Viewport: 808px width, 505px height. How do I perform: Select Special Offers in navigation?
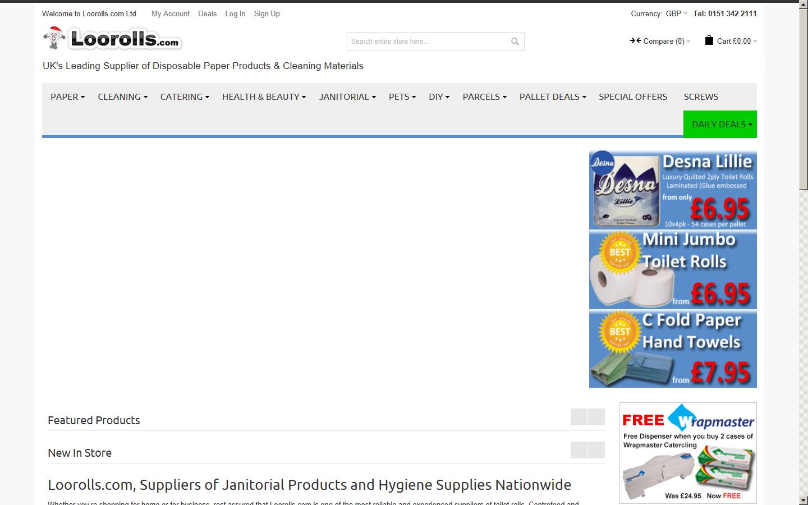[632, 97]
